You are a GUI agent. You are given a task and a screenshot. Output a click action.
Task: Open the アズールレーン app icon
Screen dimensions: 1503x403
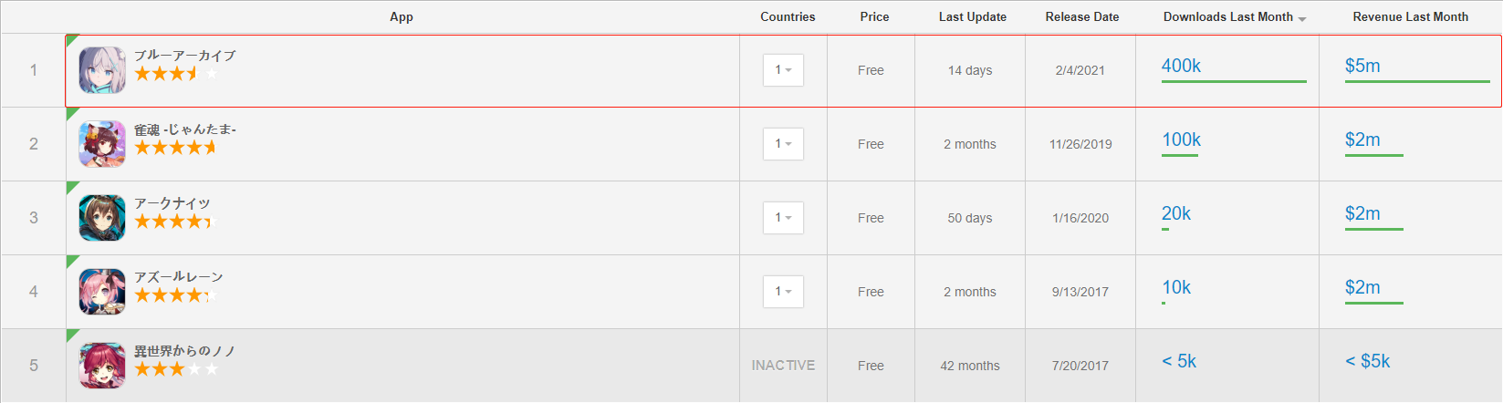[x=102, y=292]
